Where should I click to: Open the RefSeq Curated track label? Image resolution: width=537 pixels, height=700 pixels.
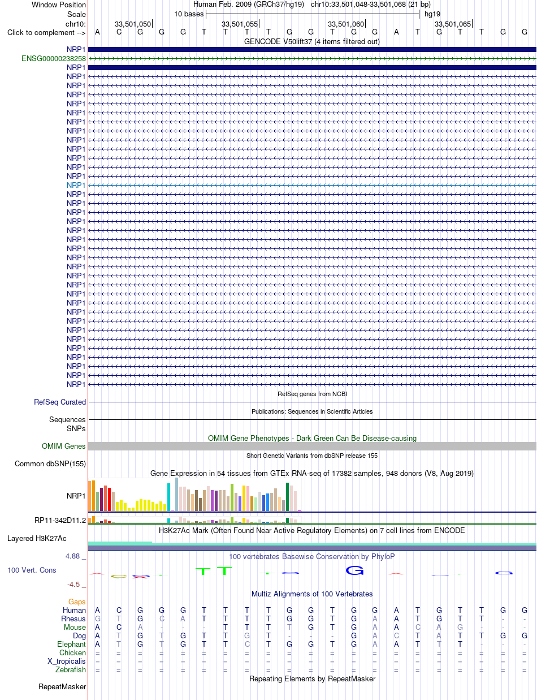click(x=60, y=402)
